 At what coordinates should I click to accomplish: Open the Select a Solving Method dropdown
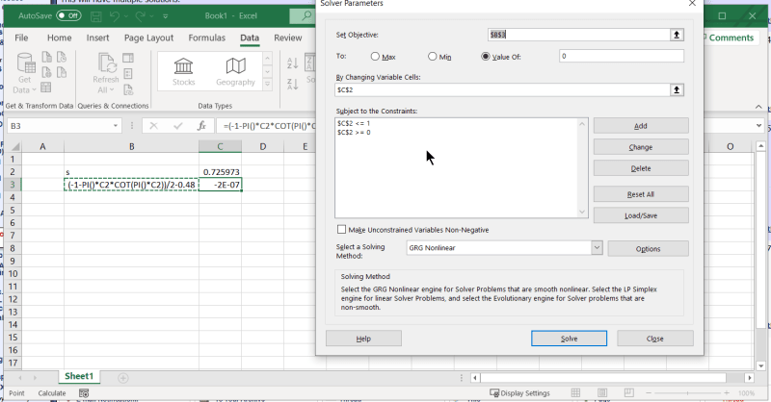pos(597,248)
